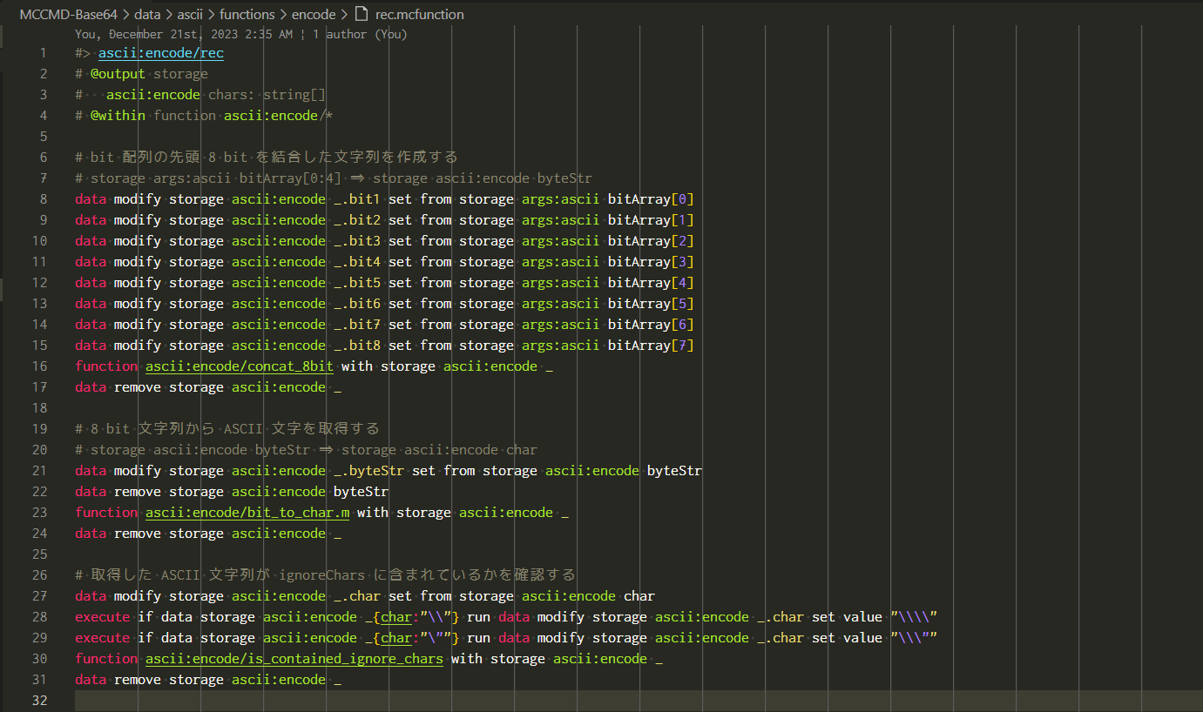1203x712 pixels.
Task: Click the file icon beside rec.mcfunction breadcrumb
Action: [x=362, y=14]
